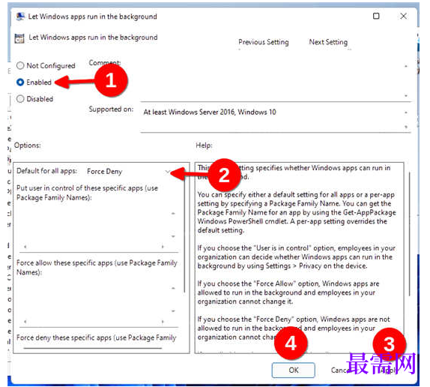
Task: Click the Supported on box up arrow
Action: (406, 112)
